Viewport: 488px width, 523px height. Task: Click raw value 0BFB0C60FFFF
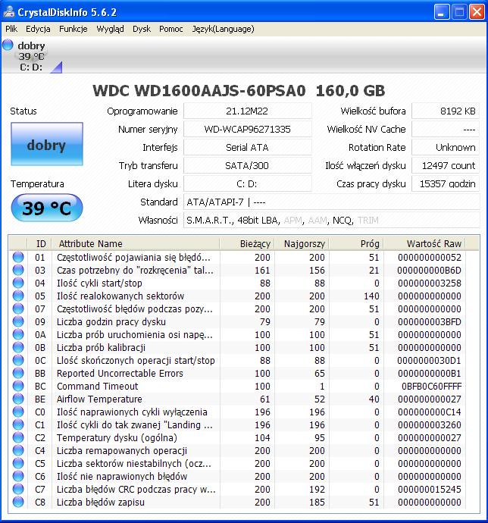coord(431,386)
